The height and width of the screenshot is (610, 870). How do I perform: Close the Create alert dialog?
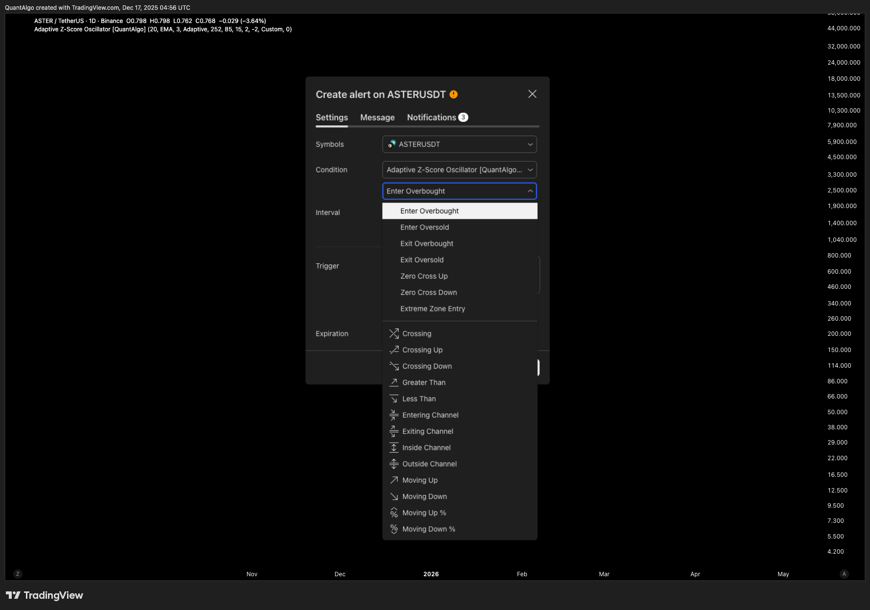[x=532, y=94]
